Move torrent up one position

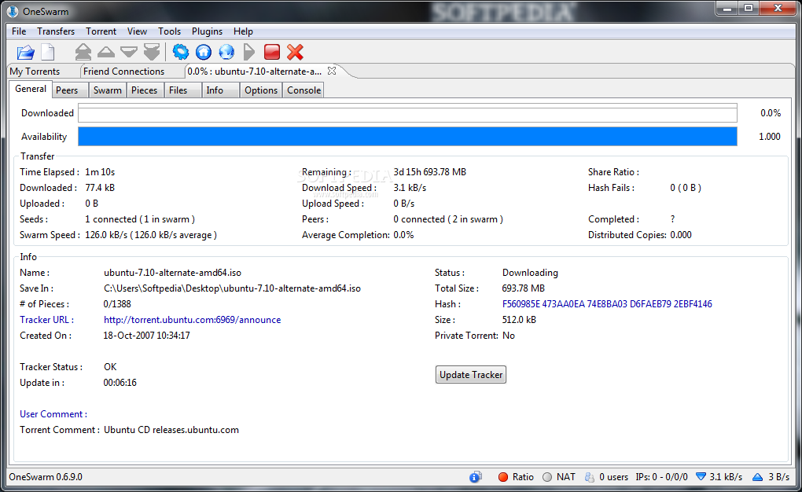click(x=106, y=52)
